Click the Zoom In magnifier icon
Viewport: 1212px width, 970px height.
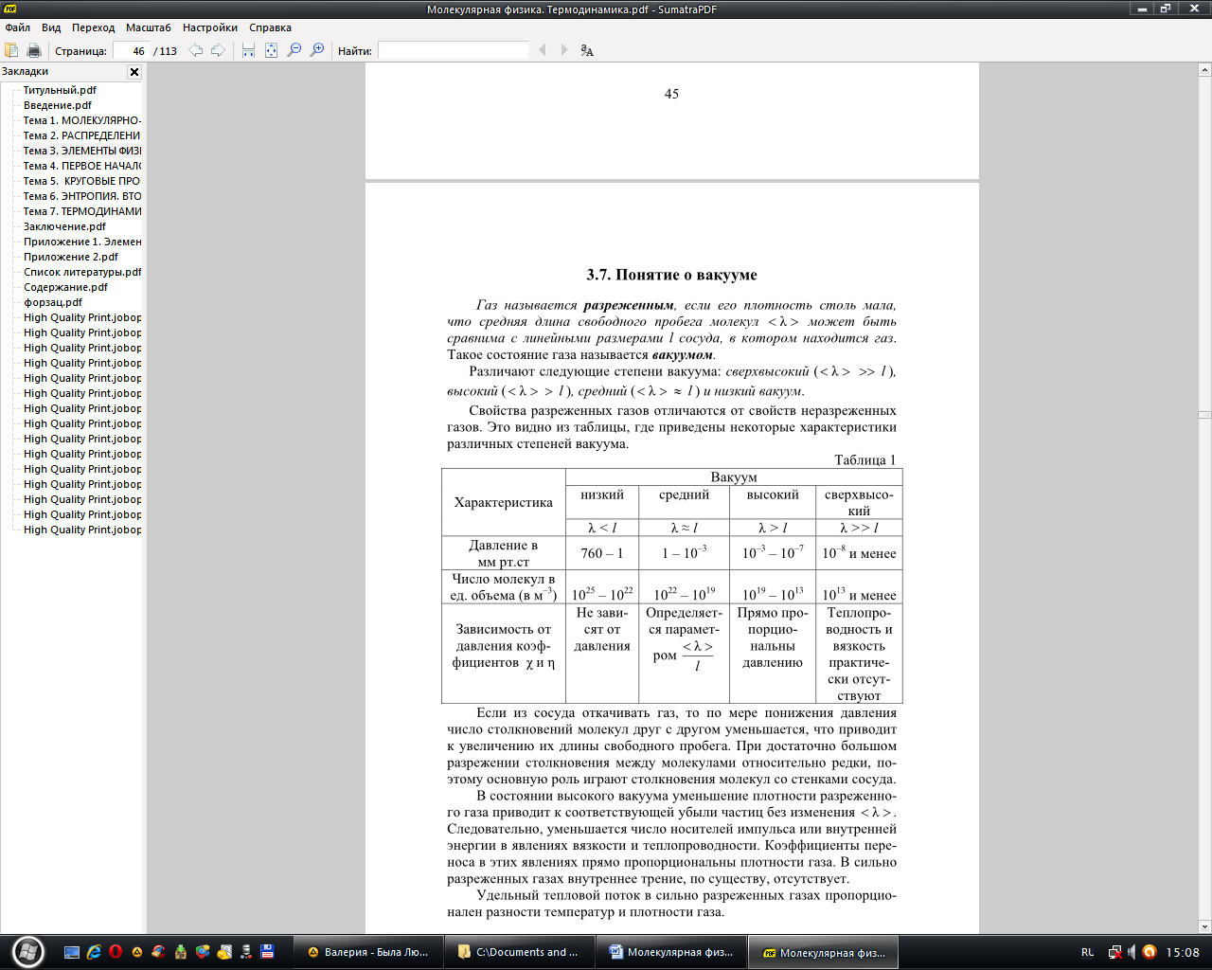tap(317, 50)
